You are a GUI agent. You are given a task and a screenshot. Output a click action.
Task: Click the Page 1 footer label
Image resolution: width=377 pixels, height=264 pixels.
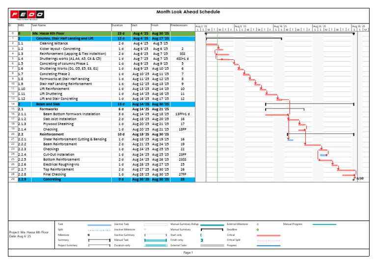[x=188, y=252]
